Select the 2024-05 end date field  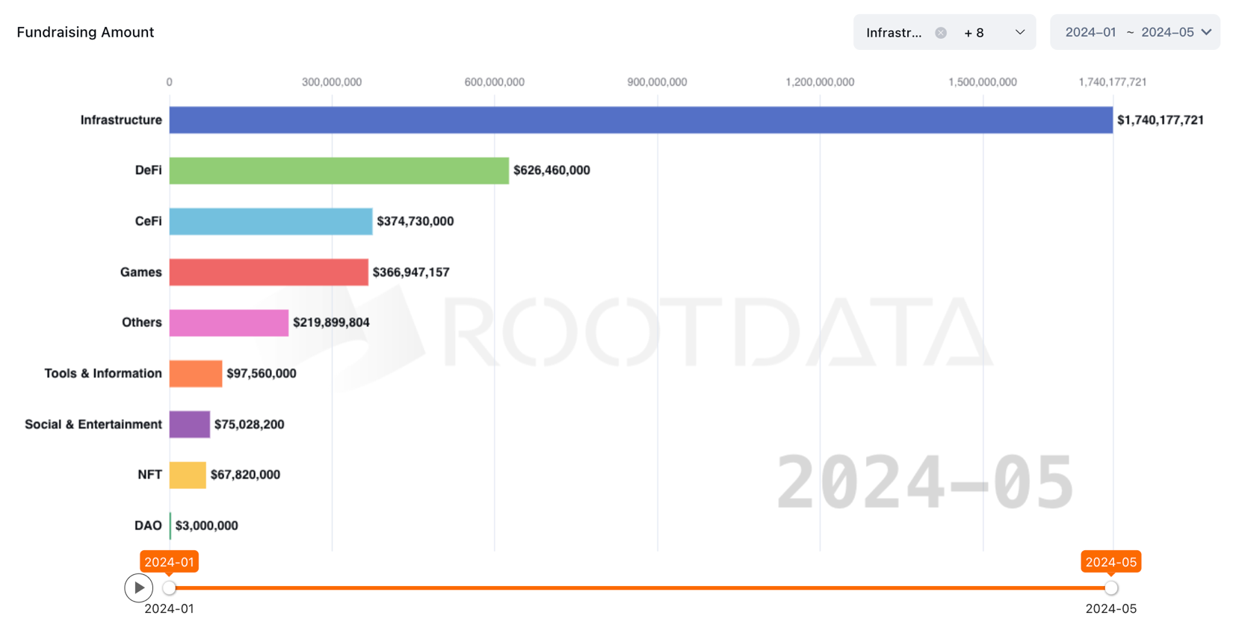1167,32
